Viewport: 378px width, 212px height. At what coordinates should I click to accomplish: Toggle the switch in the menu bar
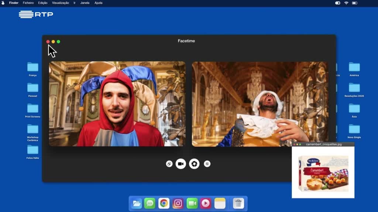point(337,3)
